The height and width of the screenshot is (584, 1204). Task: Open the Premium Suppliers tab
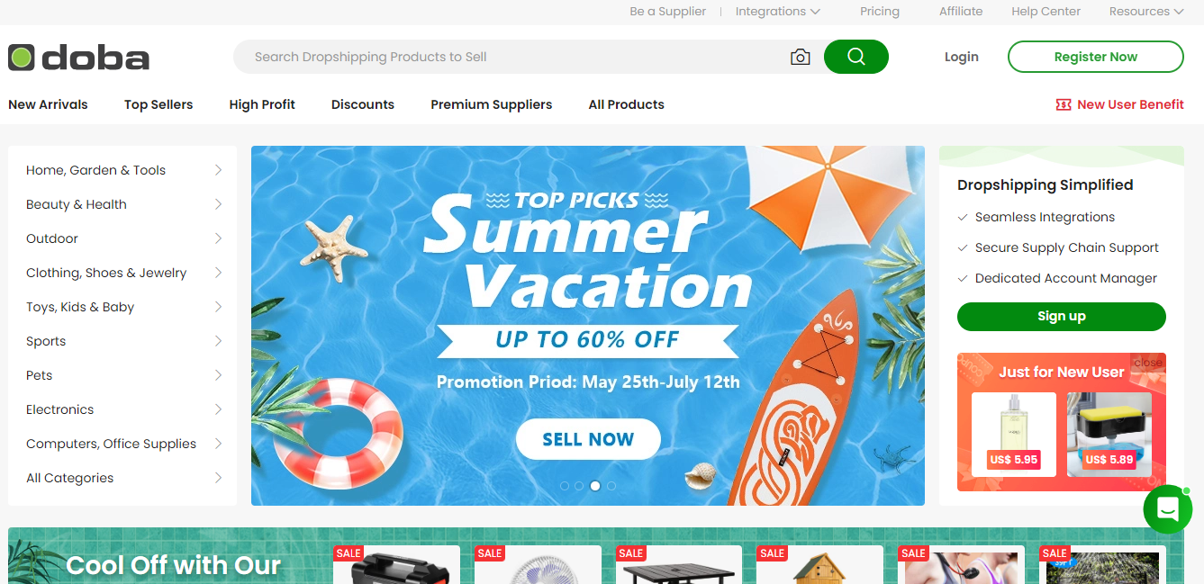coord(491,104)
